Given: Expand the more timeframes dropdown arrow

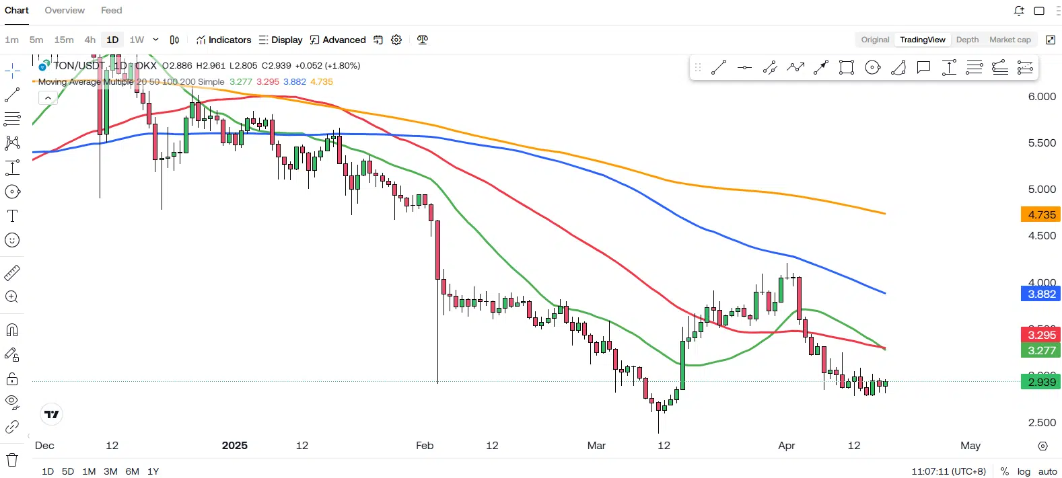Looking at the screenshot, I should point(155,40).
